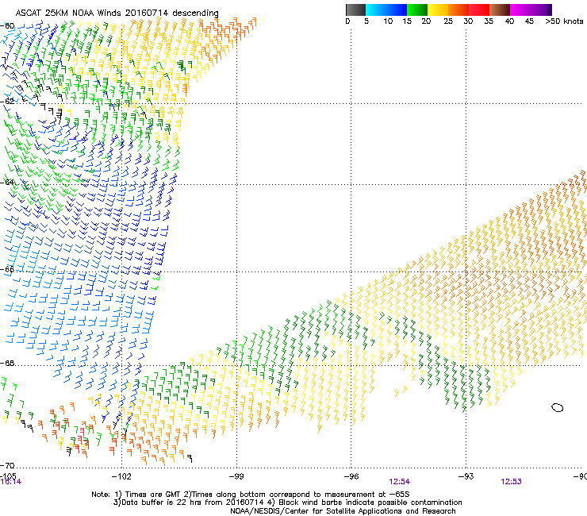Select the orange 25–30 knots color bar segment
Screen dimensions: 587x516
pos(458,10)
